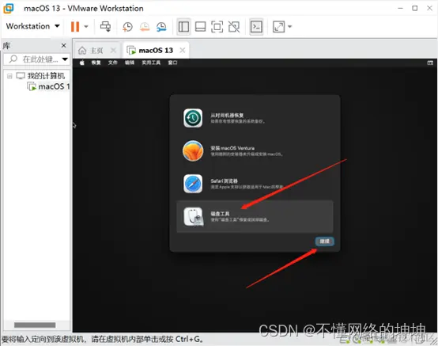Toggle the thumbnail bar view icon
This screenshot has height=346, width=438.
click(x=200, y=27)
